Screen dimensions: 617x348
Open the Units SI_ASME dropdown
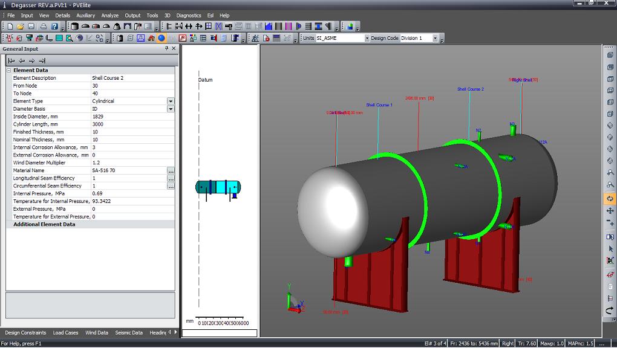point(367,38)
